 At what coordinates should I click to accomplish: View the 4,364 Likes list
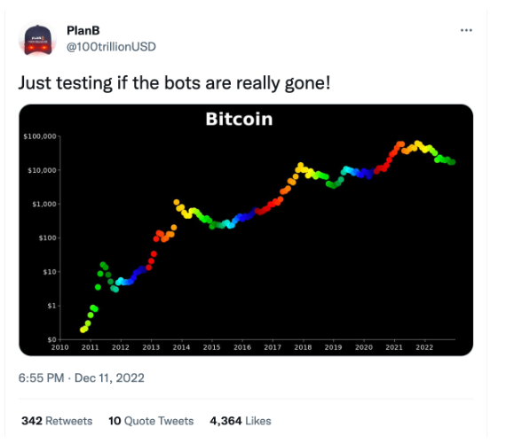pyautogui.click(x=241, y=421)
